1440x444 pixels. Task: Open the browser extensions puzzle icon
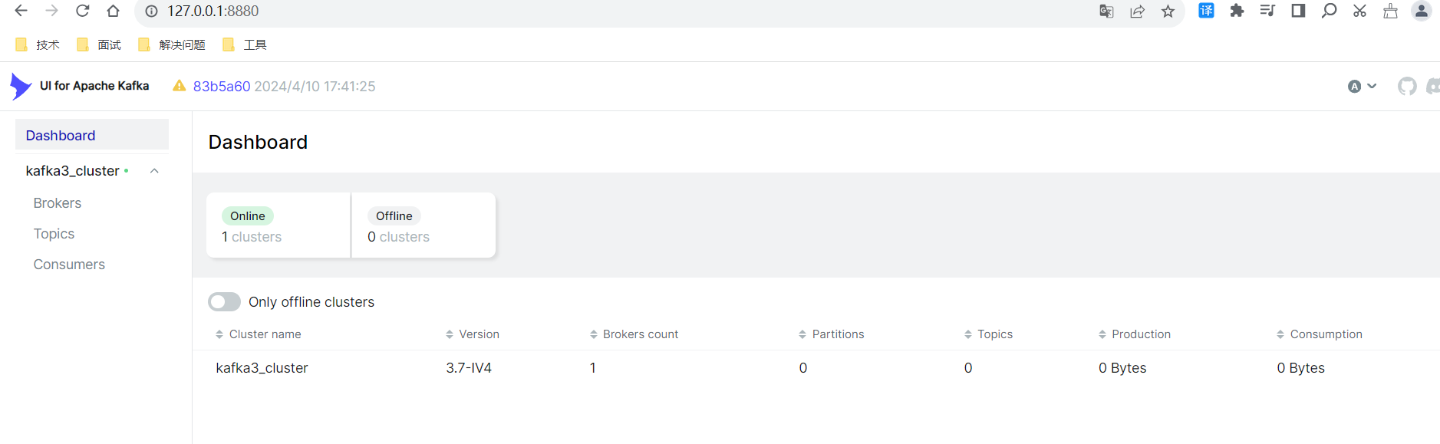pyautogui.click(x=1237, y=11)
